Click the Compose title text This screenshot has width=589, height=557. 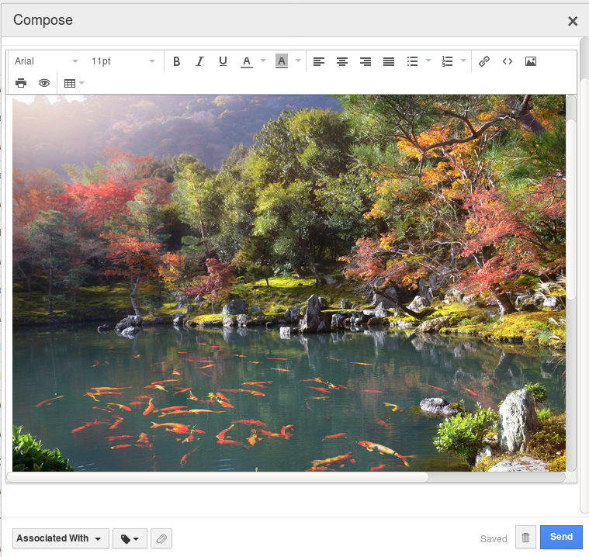point(43,20)
